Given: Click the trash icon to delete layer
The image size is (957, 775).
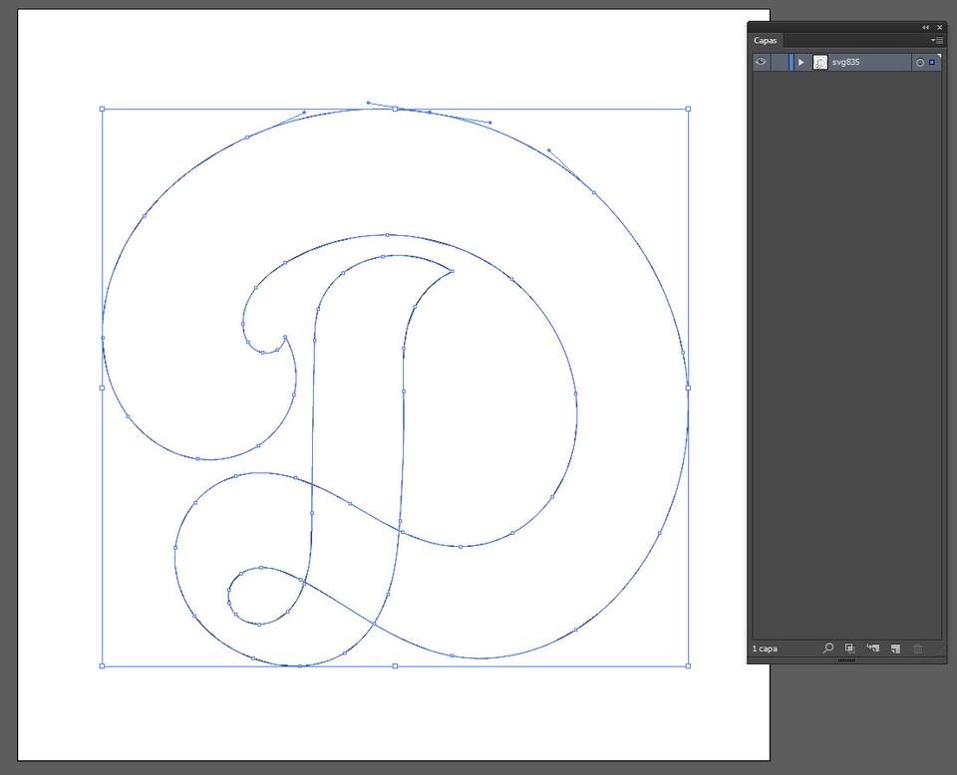Looking at the screenshot, I should click(x=917, y=648).
